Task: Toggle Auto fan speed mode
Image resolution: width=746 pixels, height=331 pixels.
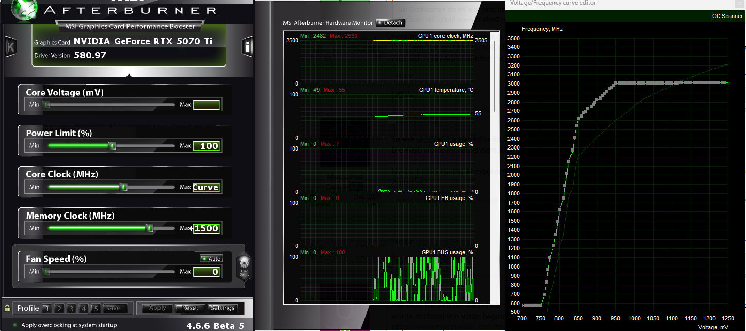Action: pyautogui.click(x=211, y=259)
